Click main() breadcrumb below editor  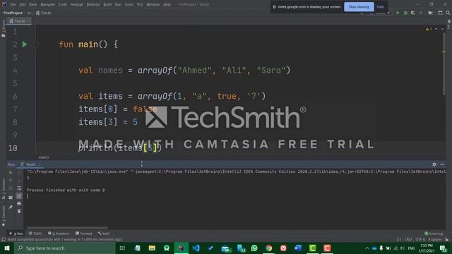pyautogui.click(x=44, y=157)
